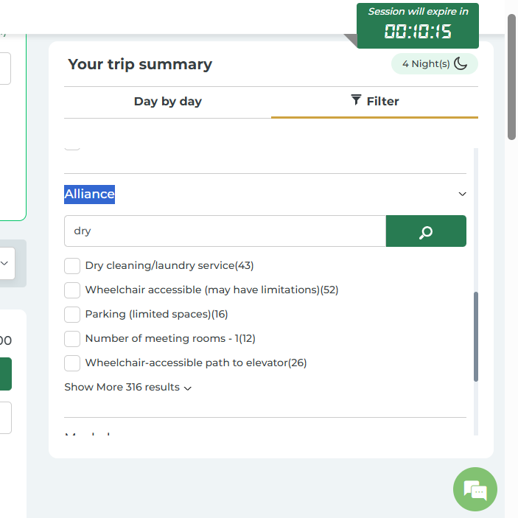Select the Filter tab
Screen dimensions: 518x518
coord(375,102)
